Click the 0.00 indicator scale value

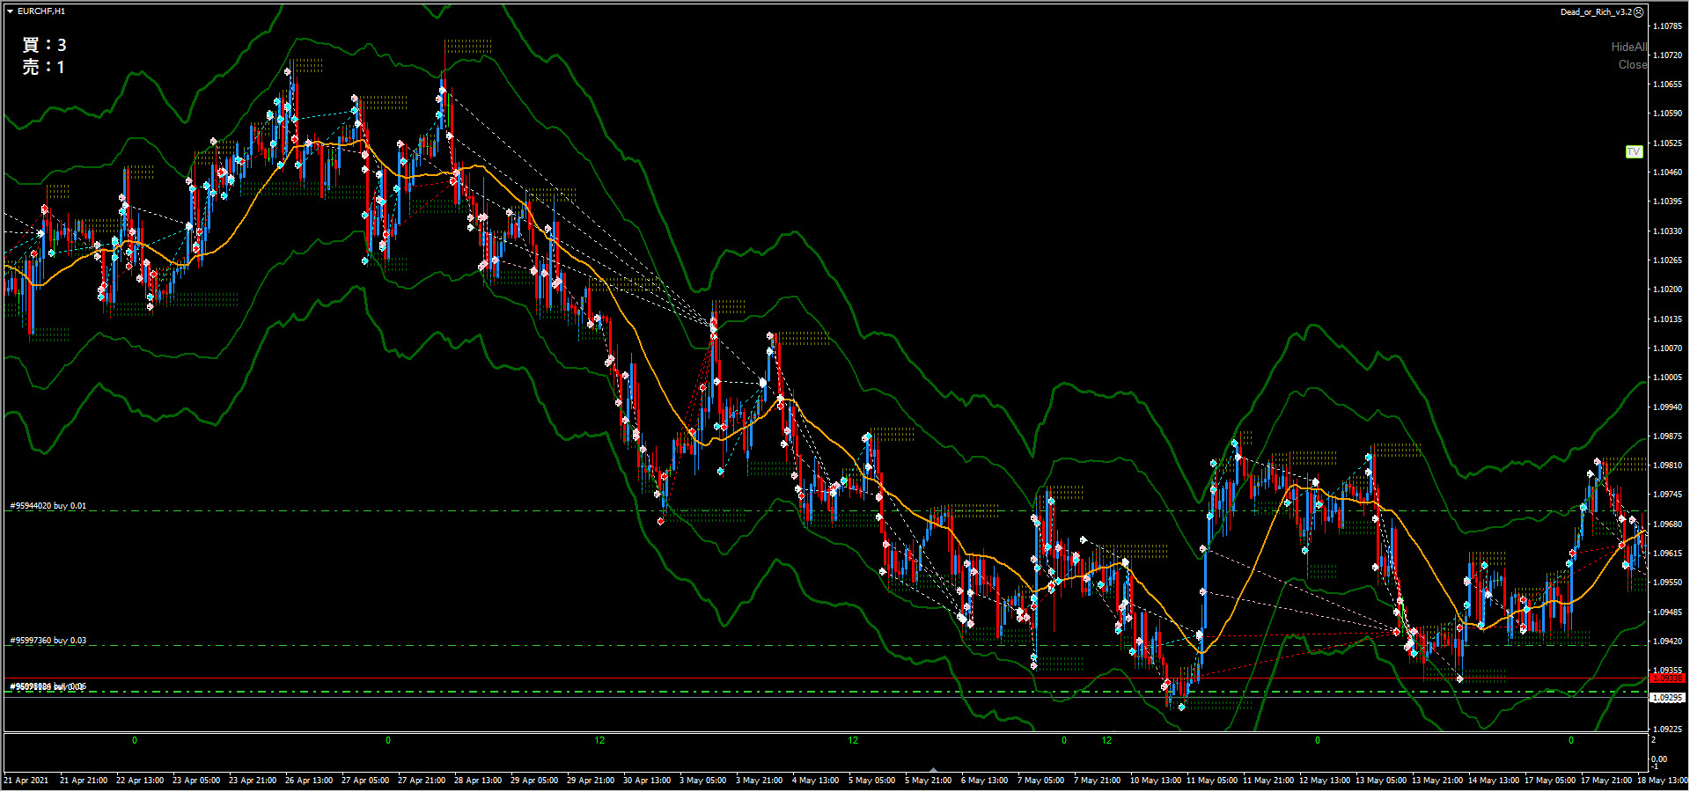[x=1658, y=759]
